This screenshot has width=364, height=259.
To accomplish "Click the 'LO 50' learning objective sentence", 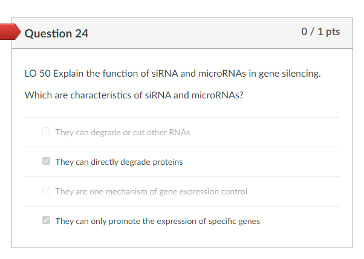I will pyautogui.click(x=172, y=74).
